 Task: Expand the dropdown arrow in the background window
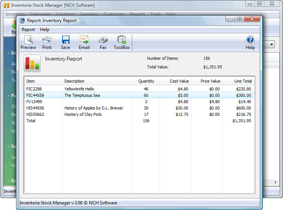[271, 44]
